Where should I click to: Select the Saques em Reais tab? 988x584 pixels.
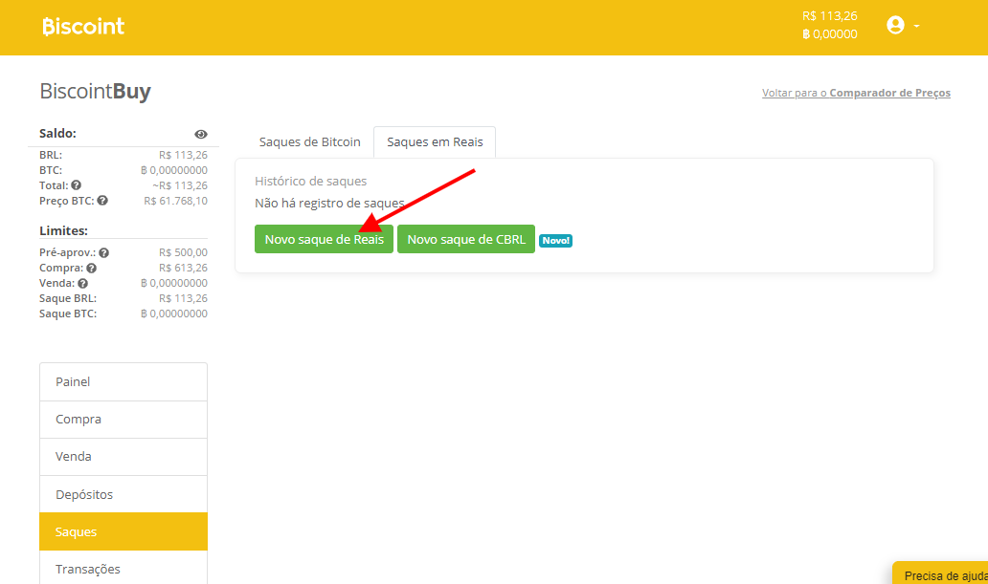tap(435, 142)
